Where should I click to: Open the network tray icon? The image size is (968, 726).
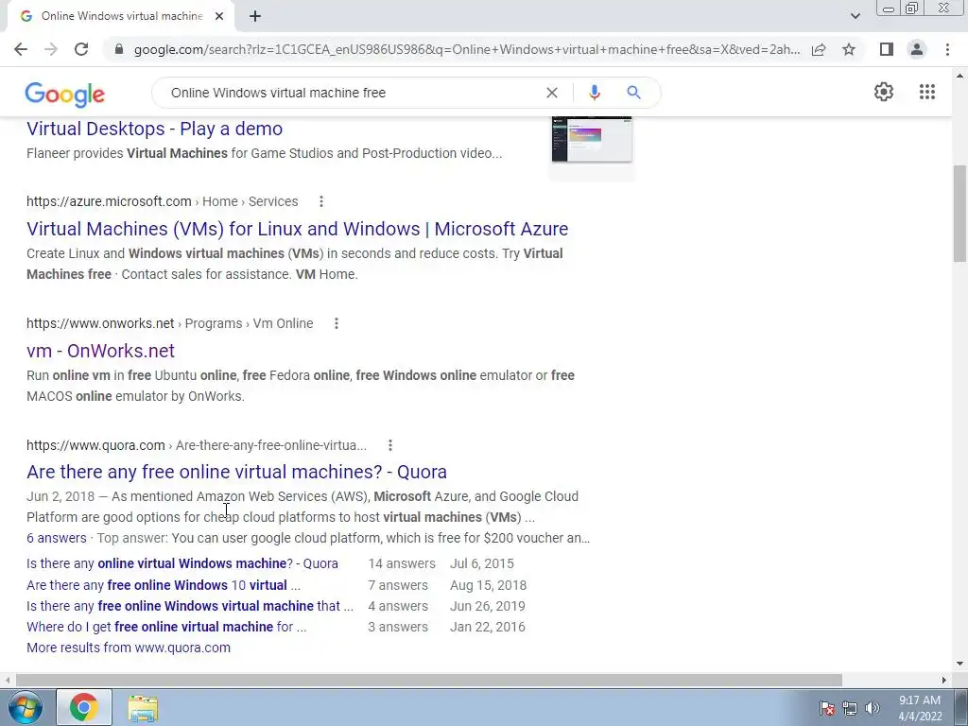click(850, 708)
